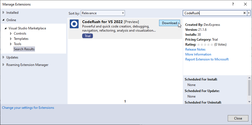Expand the Tools node

11,44
